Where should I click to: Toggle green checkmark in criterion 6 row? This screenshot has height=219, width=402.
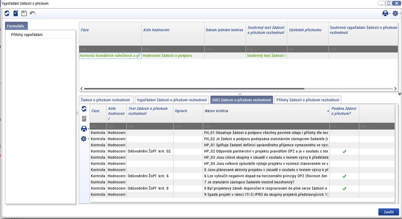click(x=344, y=176)
